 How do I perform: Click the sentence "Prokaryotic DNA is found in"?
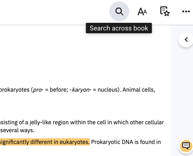(x=126, y=142)
